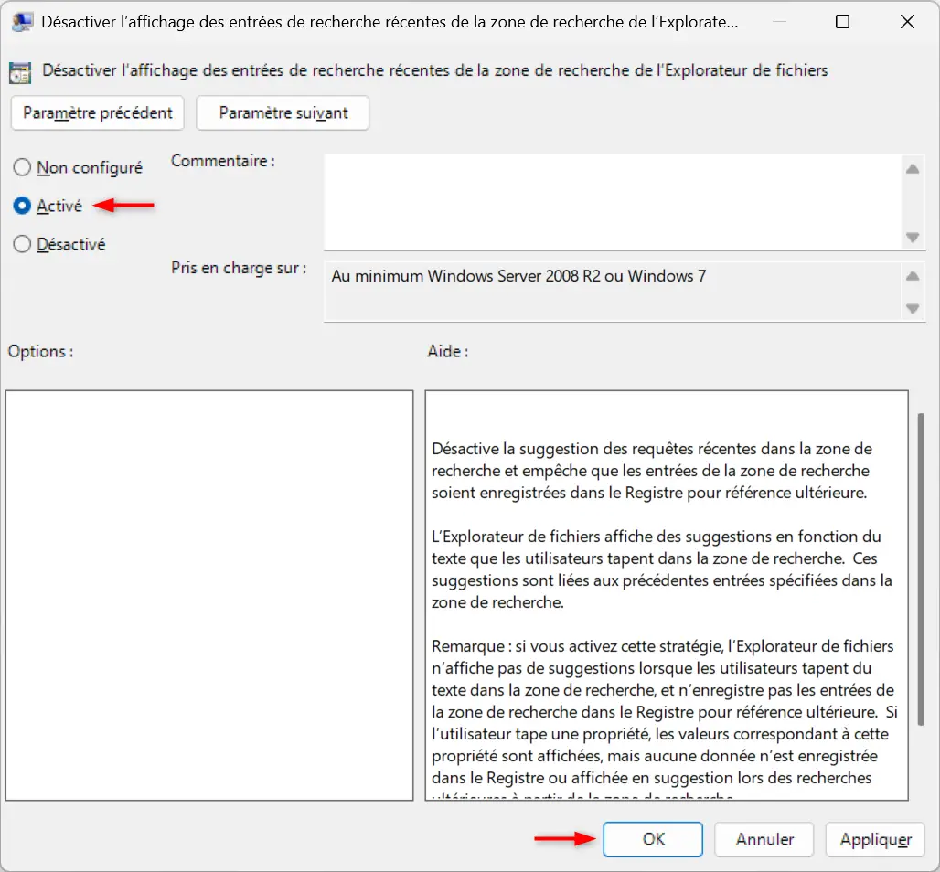This screenshot has height=872, width=940.
Task: Click the Appliquer button
Action: 875,839
